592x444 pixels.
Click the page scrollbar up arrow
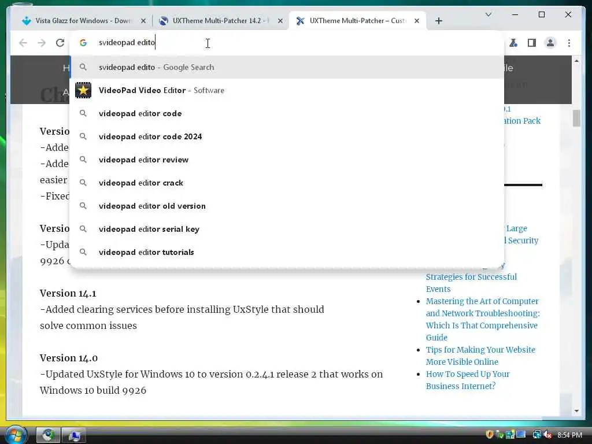tap(576, 61)
